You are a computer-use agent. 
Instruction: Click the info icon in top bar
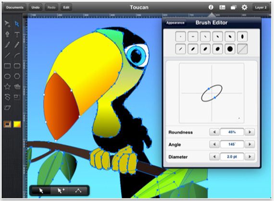point(211,7)
